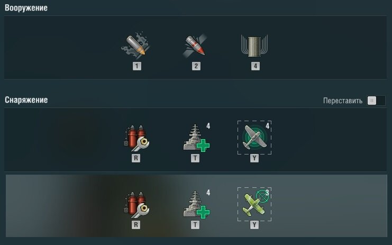The width and height of the screenshot is (392, 245).
Task: Select the high-explosive shell icon
Action: coord(136,45)
